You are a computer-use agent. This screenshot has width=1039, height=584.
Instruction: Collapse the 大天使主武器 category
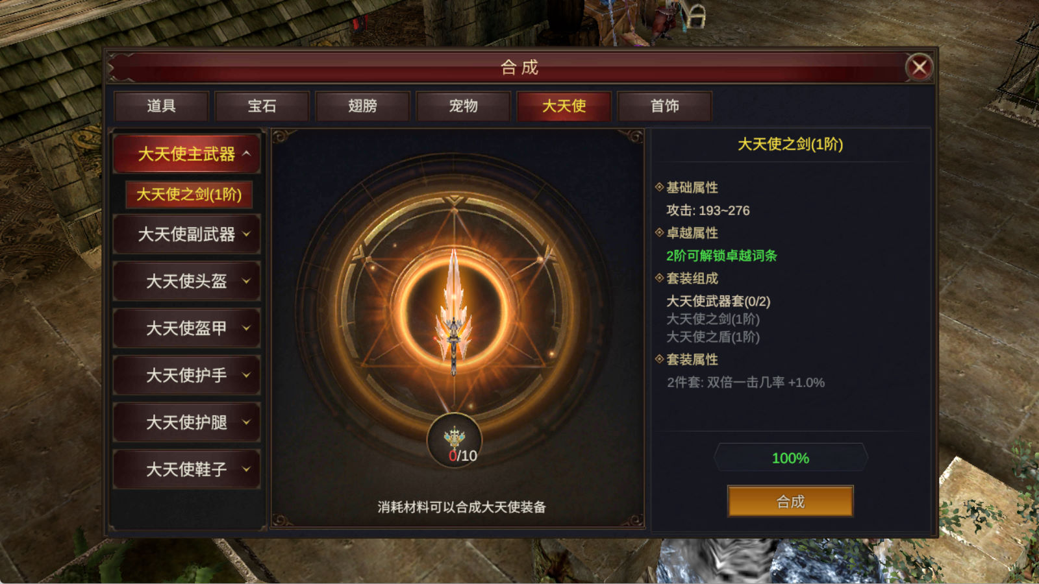coord(187,154)
